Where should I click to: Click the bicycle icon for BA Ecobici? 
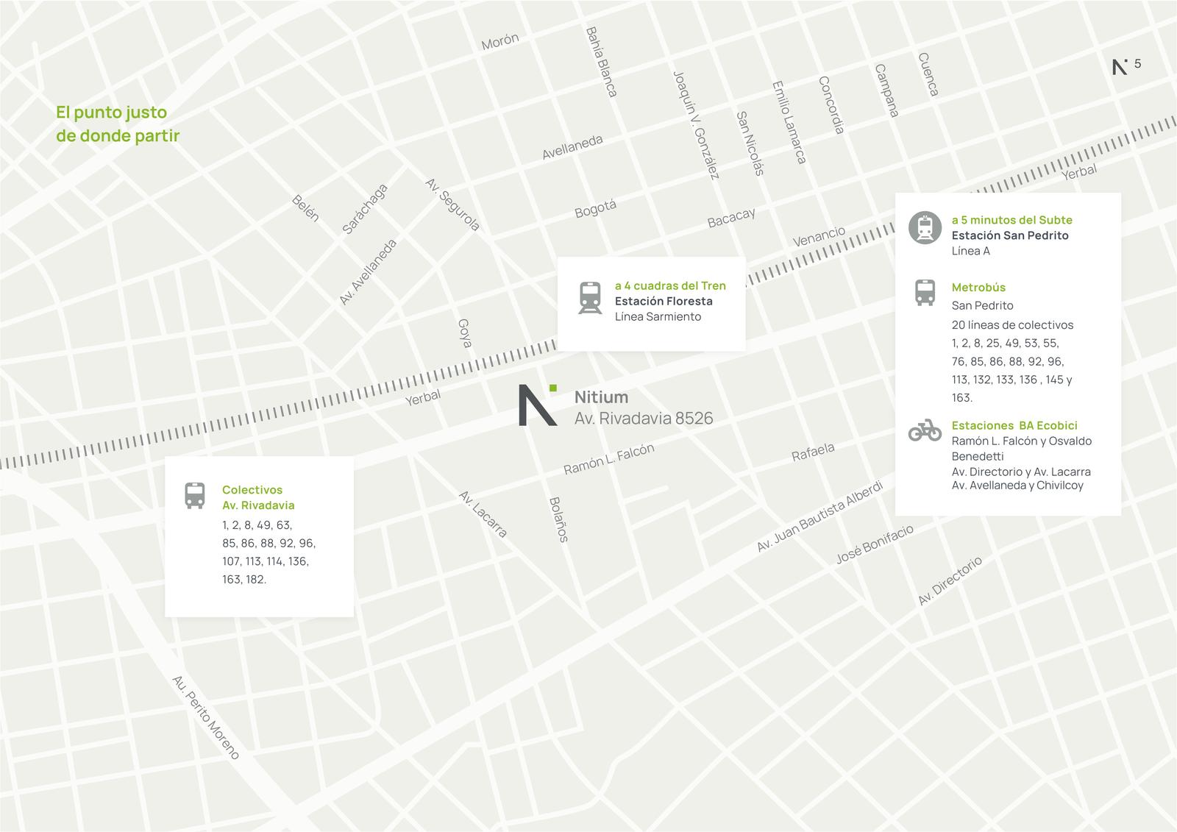pos(925,429)
